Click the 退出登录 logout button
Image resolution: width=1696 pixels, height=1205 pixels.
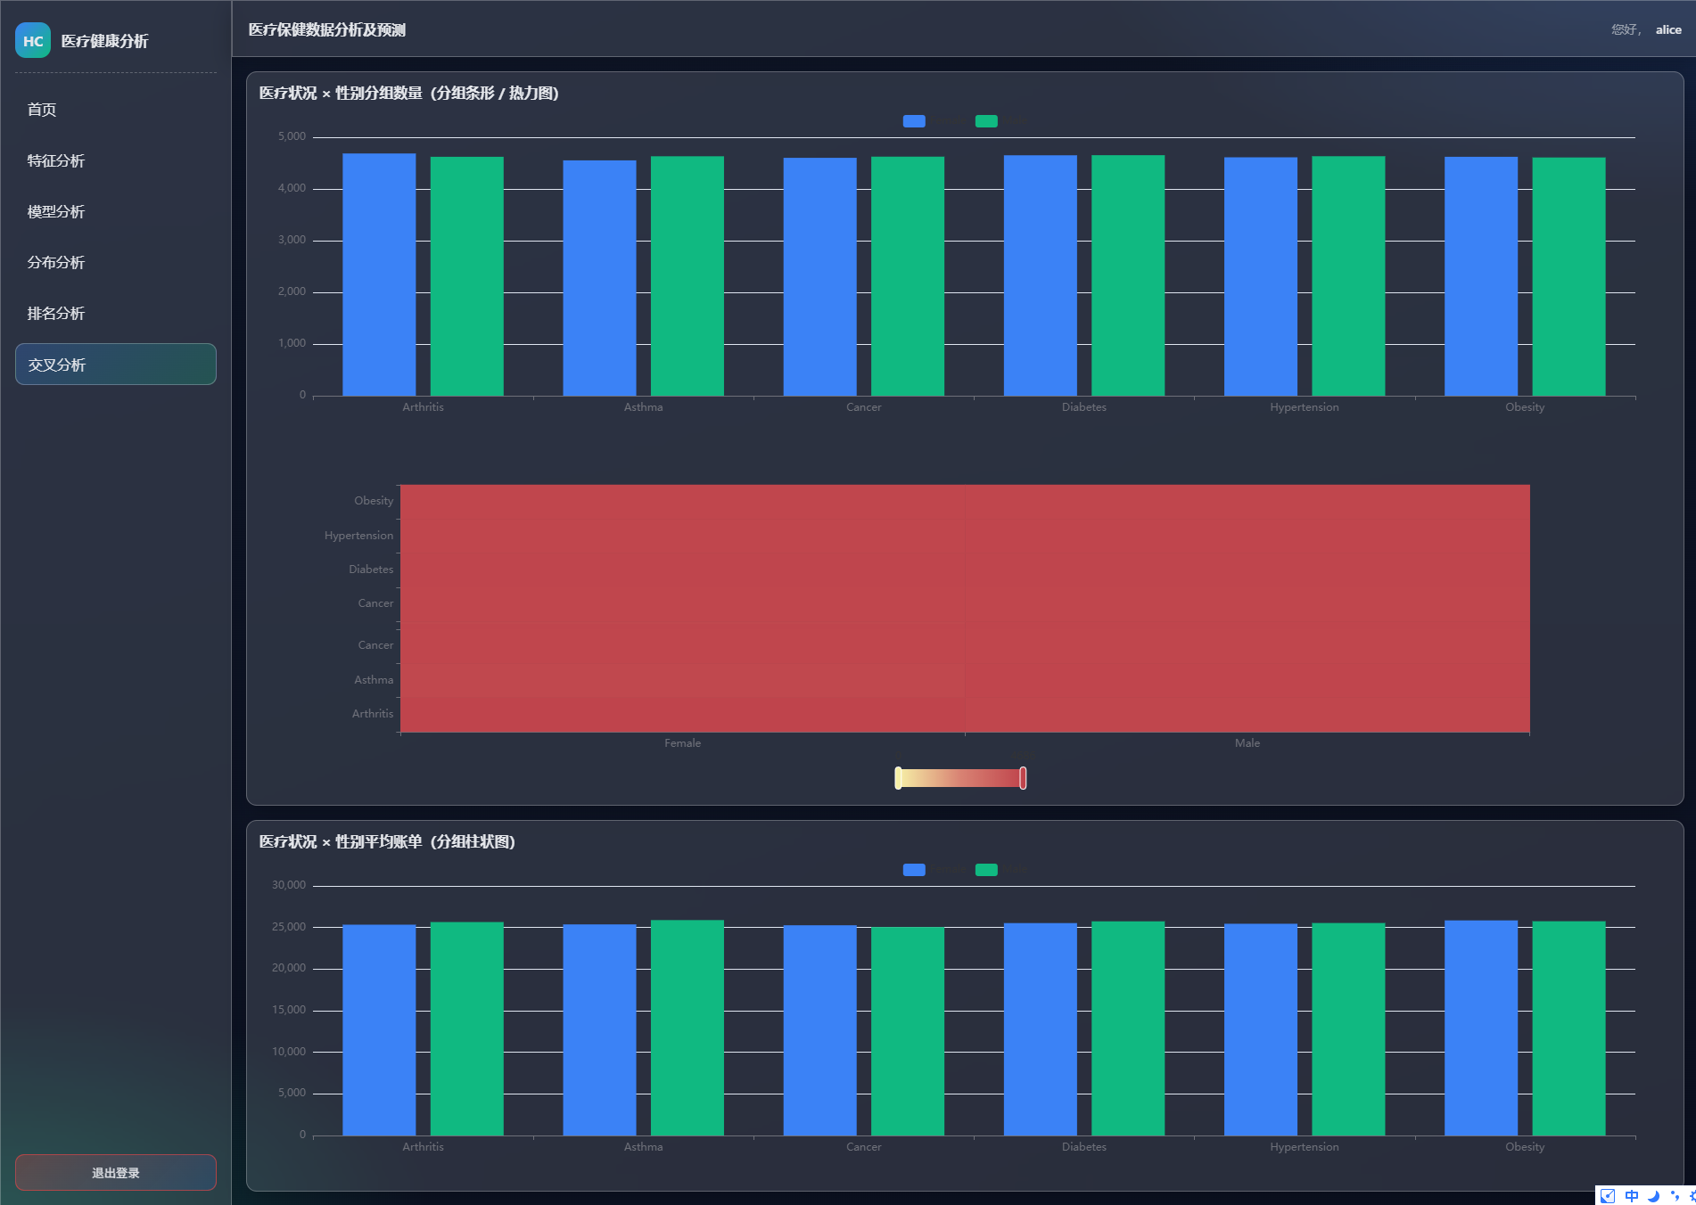[115, 1173]
